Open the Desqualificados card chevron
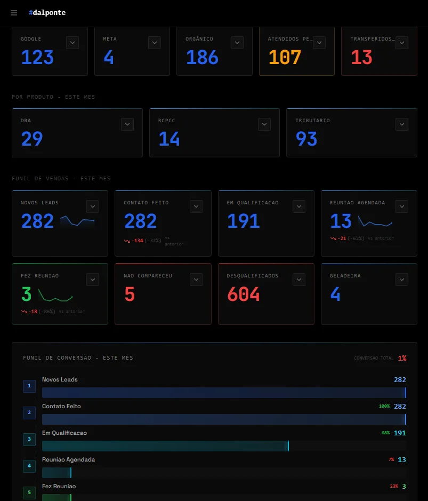428x501 pixels. point(299,280)
